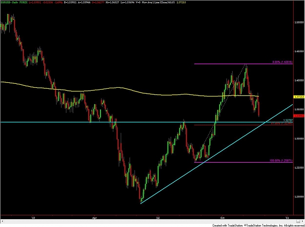Click the 100.00% (1.25871) Fibonacci label
The height and width of the screenshot is (227, 305).
(281, 160)
